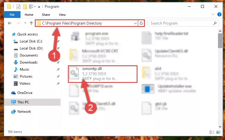Screen dimensions: 225x140
Task: Click the Search Program box
Action: (183, 23)
